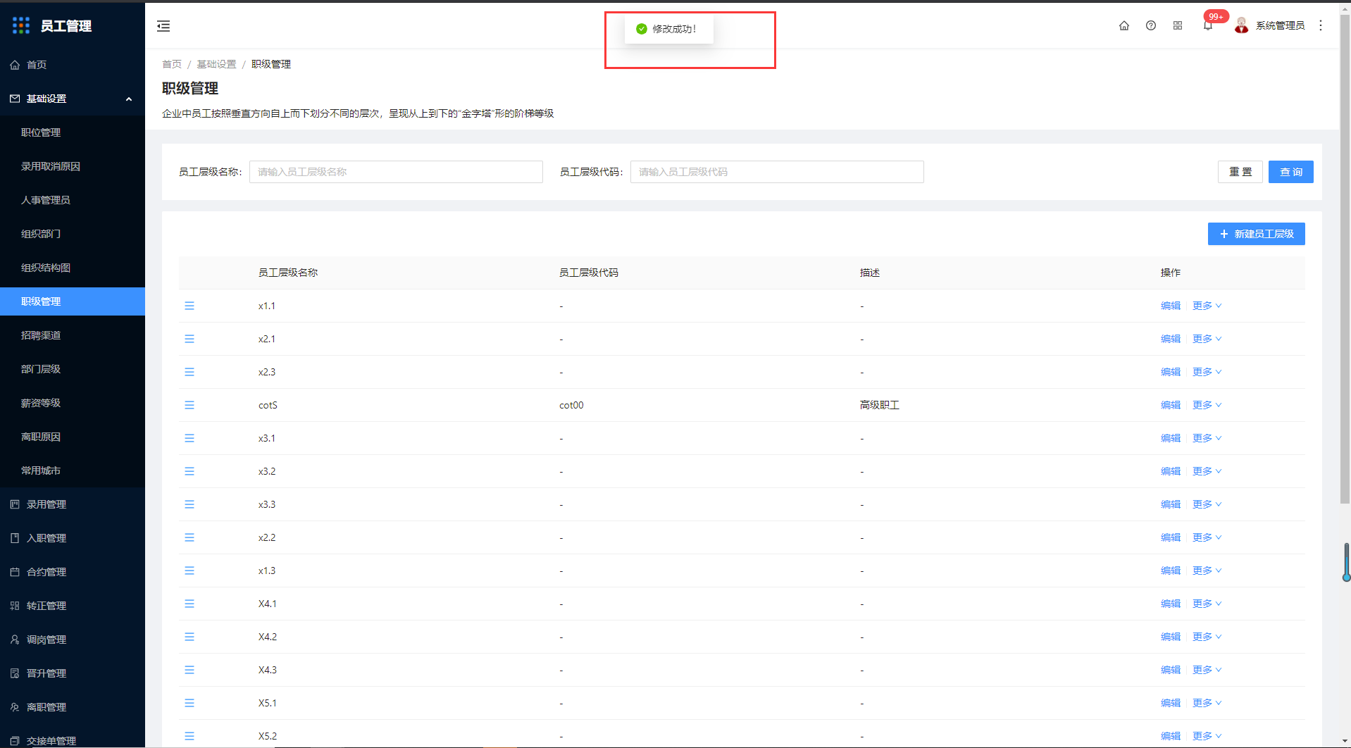Open 职位管理 in the sidebar
Screen dimensions: 1351x748
coord(73,132)
